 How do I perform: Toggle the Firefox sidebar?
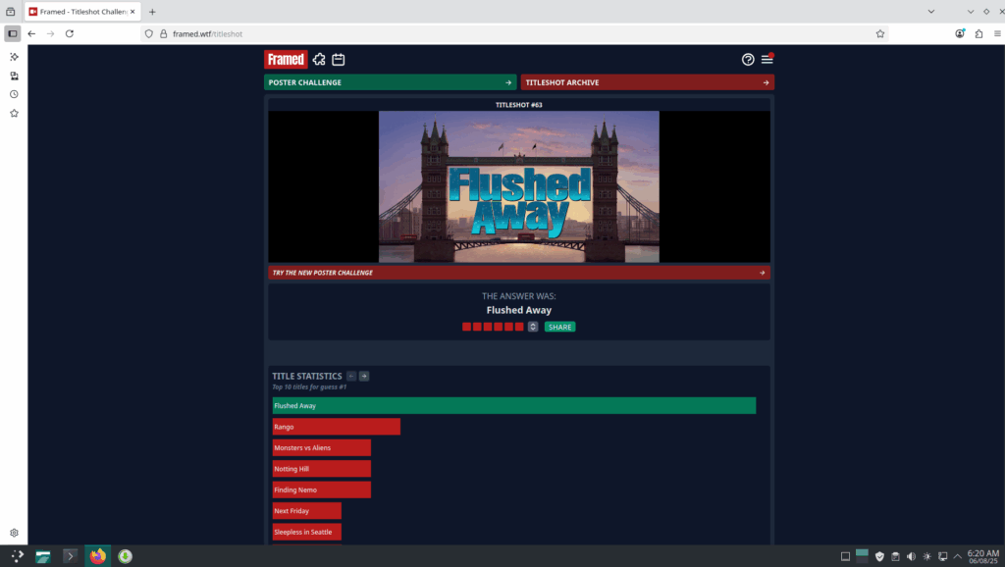13,33
